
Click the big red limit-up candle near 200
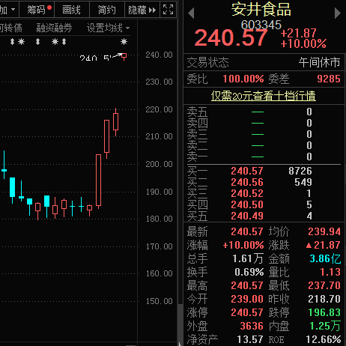99,180
